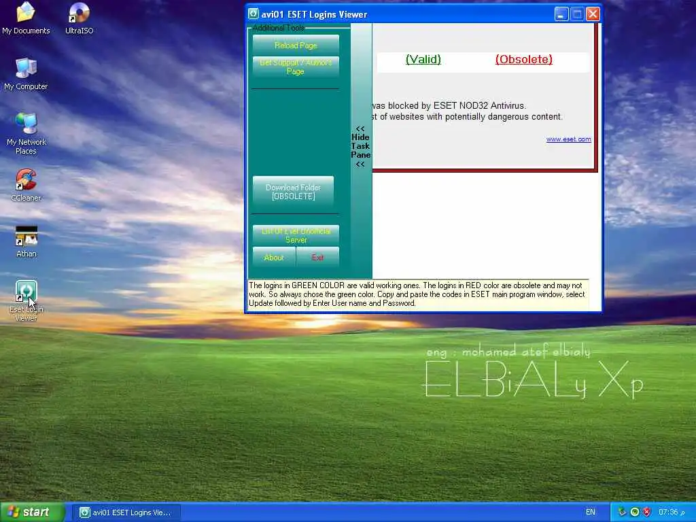Click the green and red logins instruction text
Image resolution: width=696 pixels, height=522 pixels.
pos(418,295)
